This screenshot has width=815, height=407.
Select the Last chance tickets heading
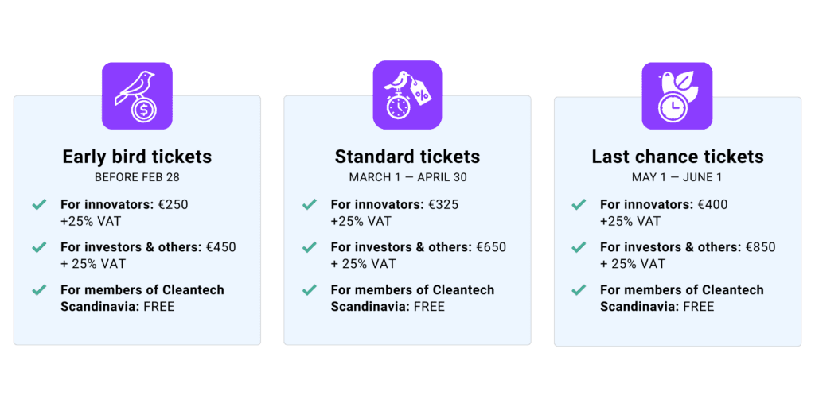[x=677, y=157]
